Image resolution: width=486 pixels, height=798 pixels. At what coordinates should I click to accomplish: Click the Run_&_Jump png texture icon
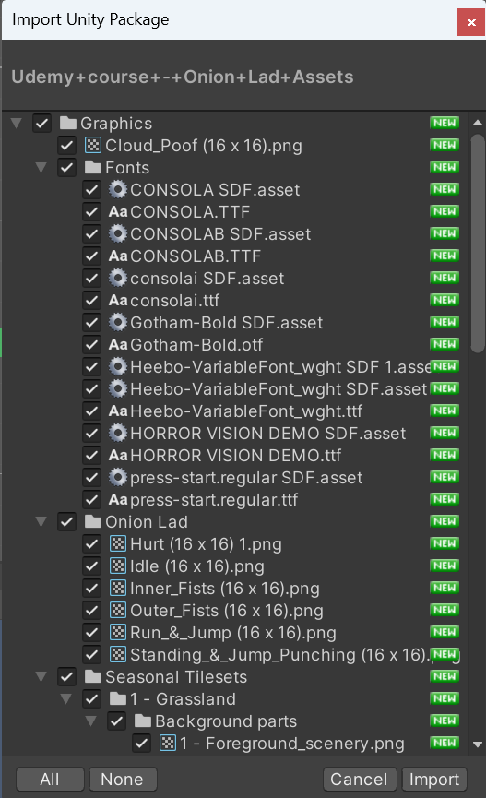coord(118,633)
